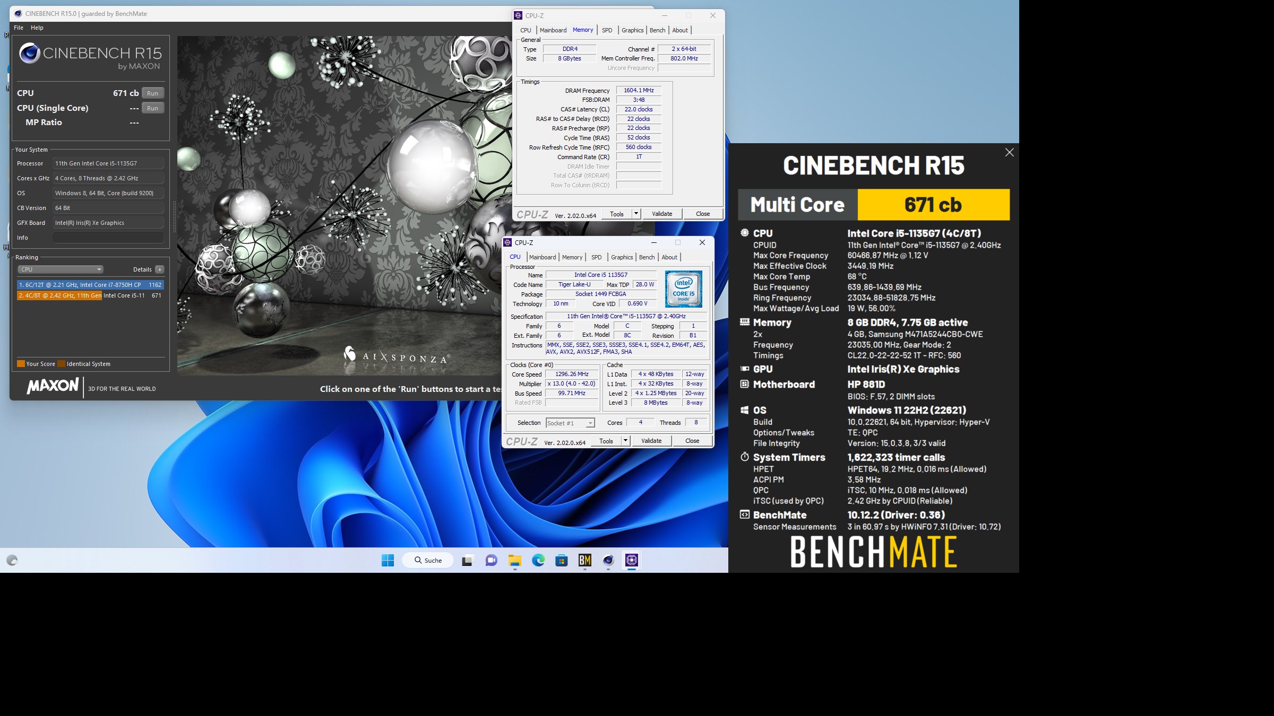Click the Cinebench title bar app icon
1274x716 pixels.
pos(18,14)
